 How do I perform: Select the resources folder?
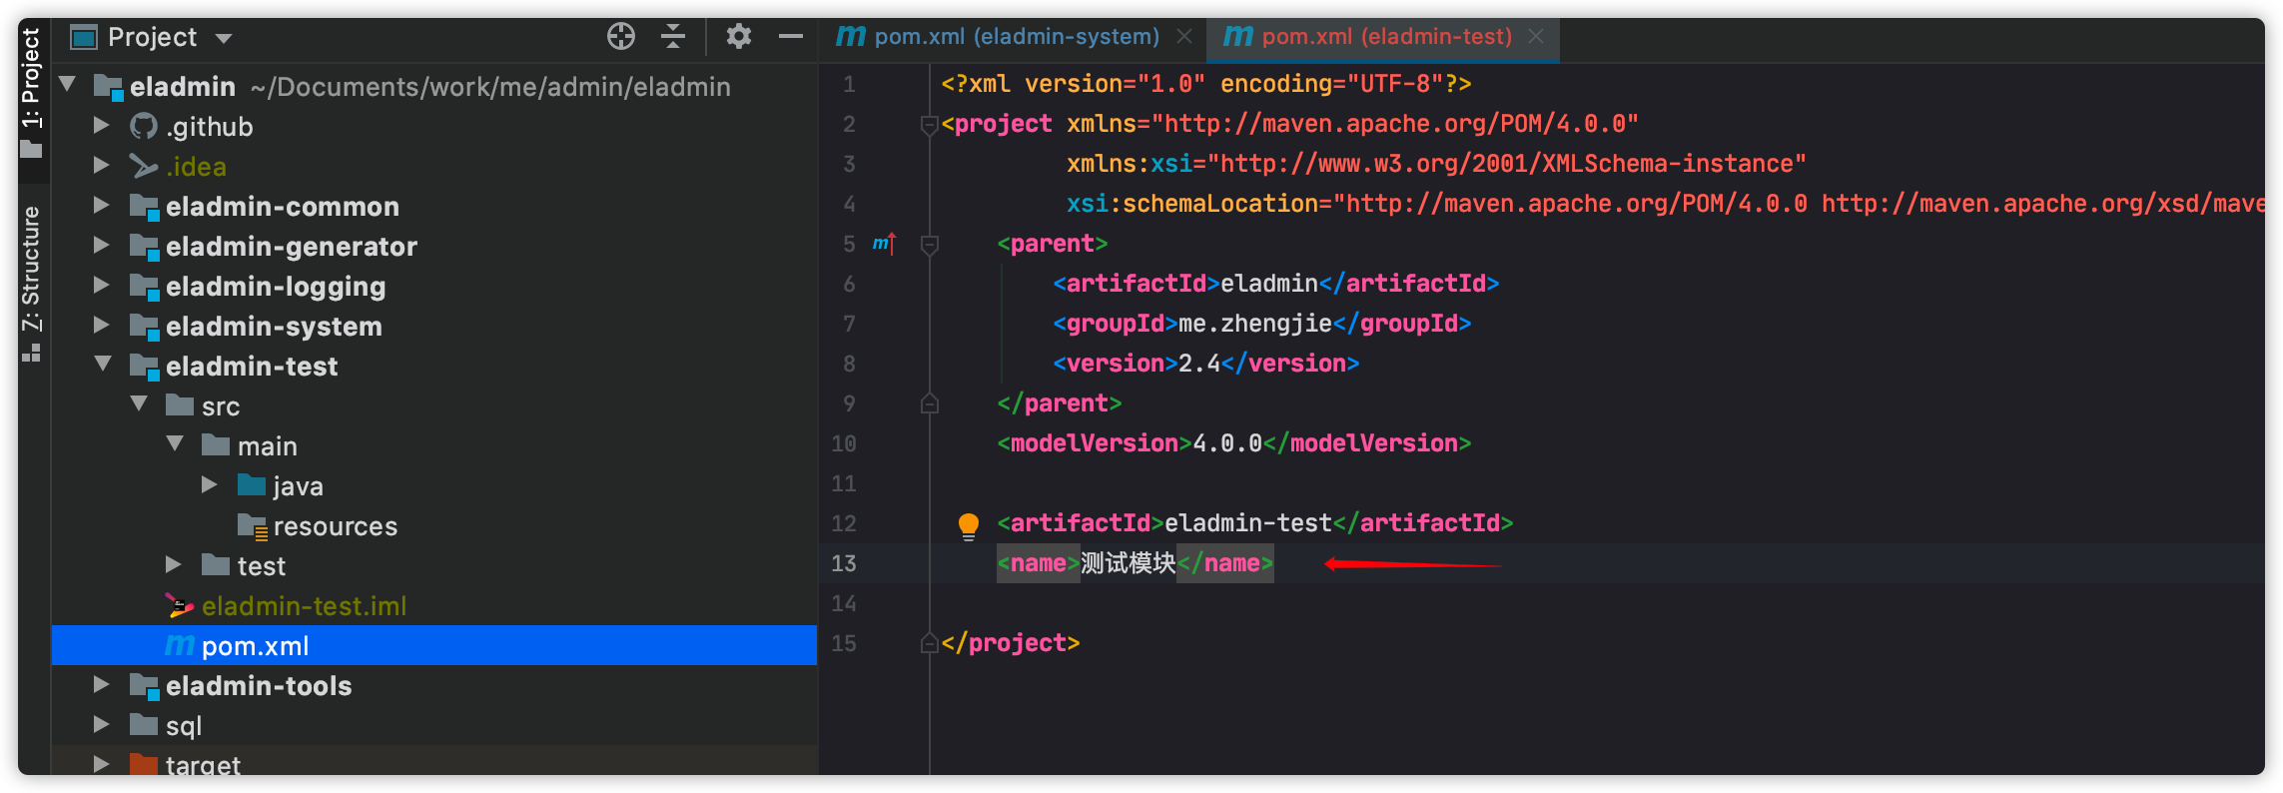335,526
